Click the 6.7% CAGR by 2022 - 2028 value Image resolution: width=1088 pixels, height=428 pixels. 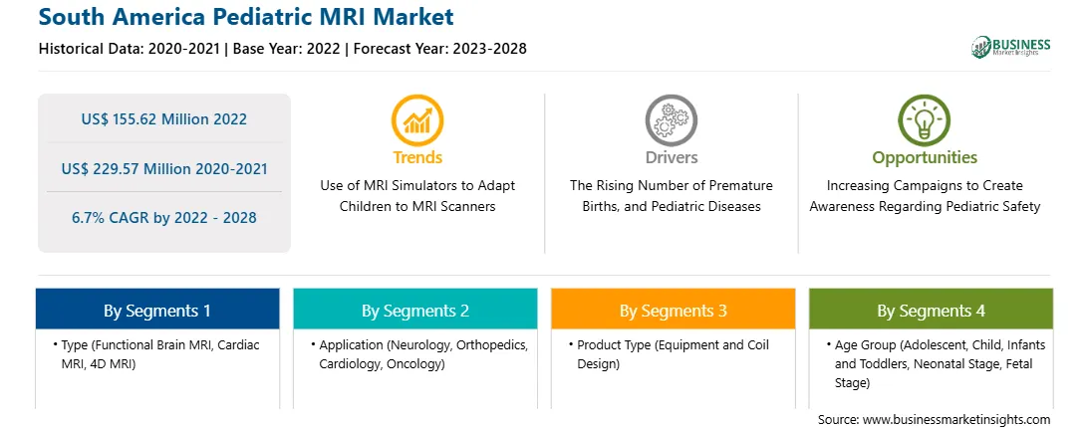[163, 217]
